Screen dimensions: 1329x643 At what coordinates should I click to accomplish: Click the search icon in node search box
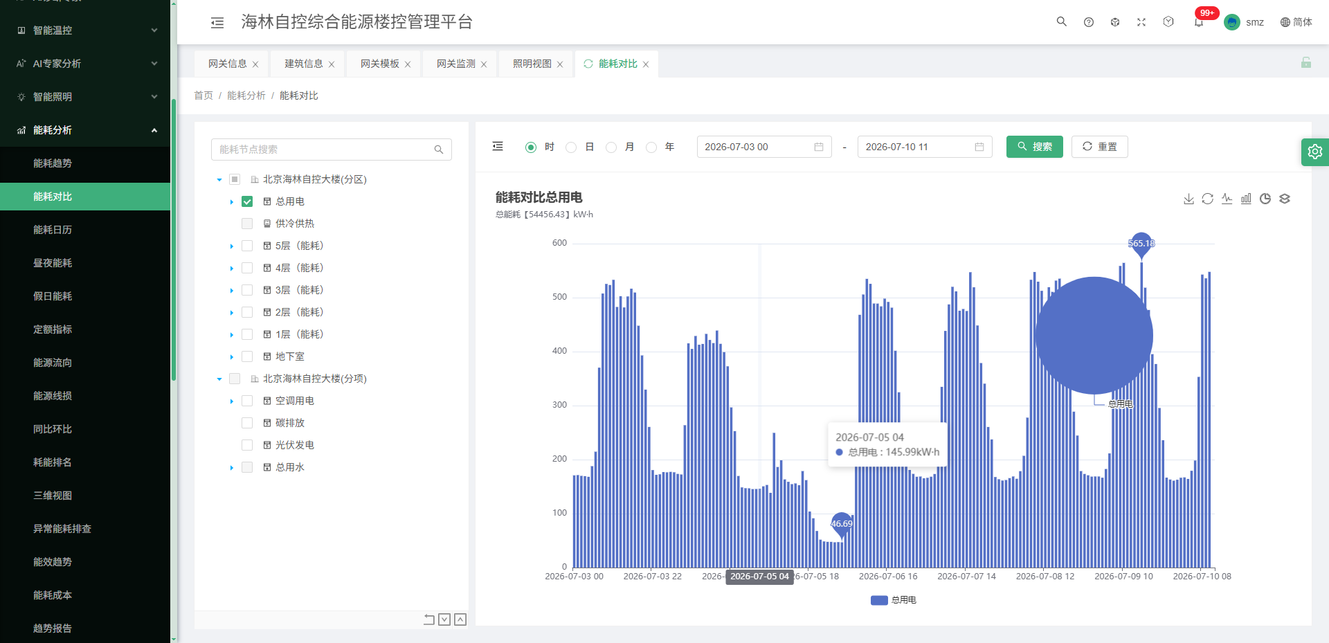click(439, 150)
